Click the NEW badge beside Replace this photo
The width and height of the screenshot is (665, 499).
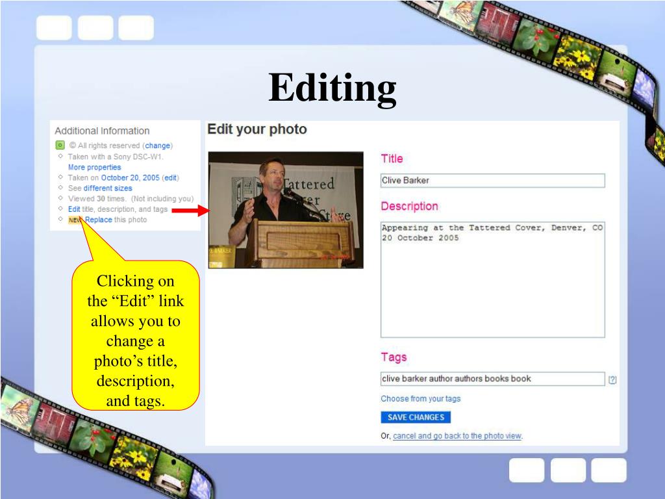[75, 220]
